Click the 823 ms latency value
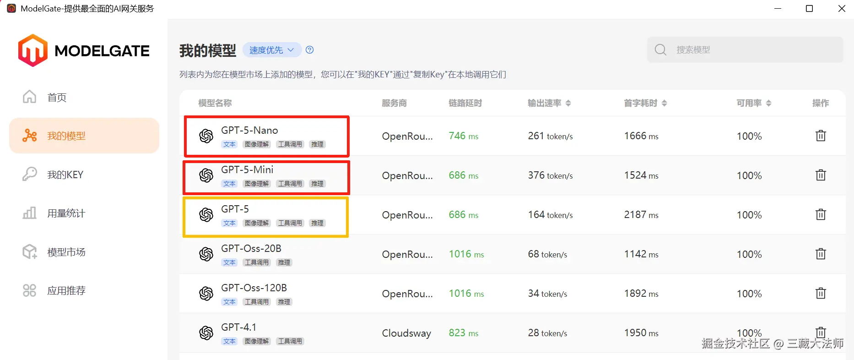The width and height of the screenshot is (854, 360). [x=464, y=333]
